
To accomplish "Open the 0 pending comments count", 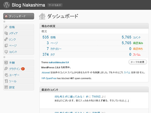I will tap(130, 49).
